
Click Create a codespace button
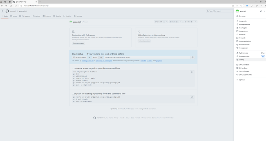pyautogui.click(x=78, y=43)
